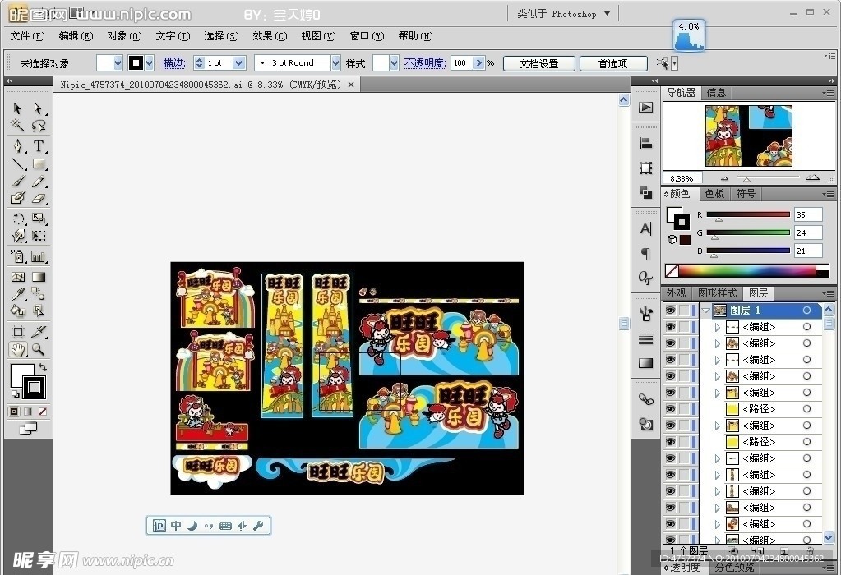Open the 文件 menu
This screenshot has width=841, height=575.
(27, 36)
